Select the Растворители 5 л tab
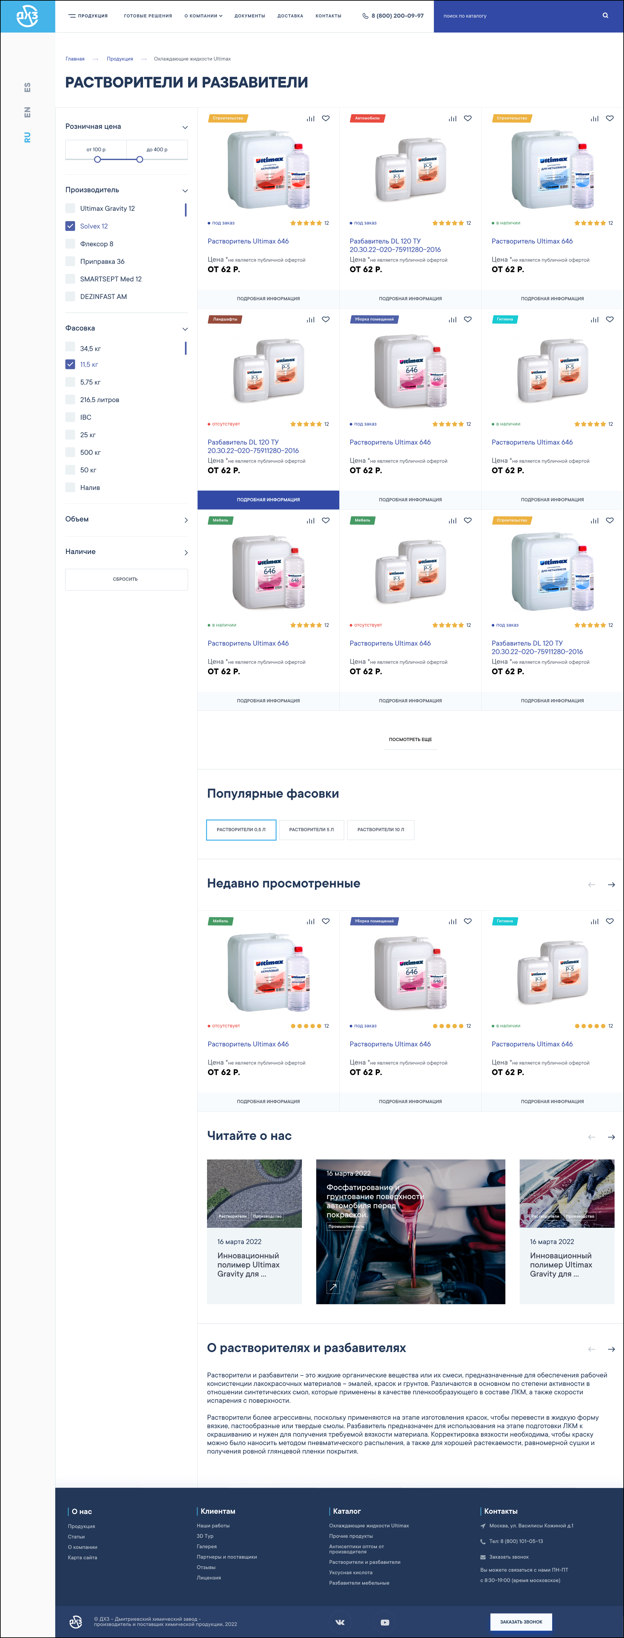Image resolution: width=624 pixels, height=1638 pixels. click(x=311, y=830)
